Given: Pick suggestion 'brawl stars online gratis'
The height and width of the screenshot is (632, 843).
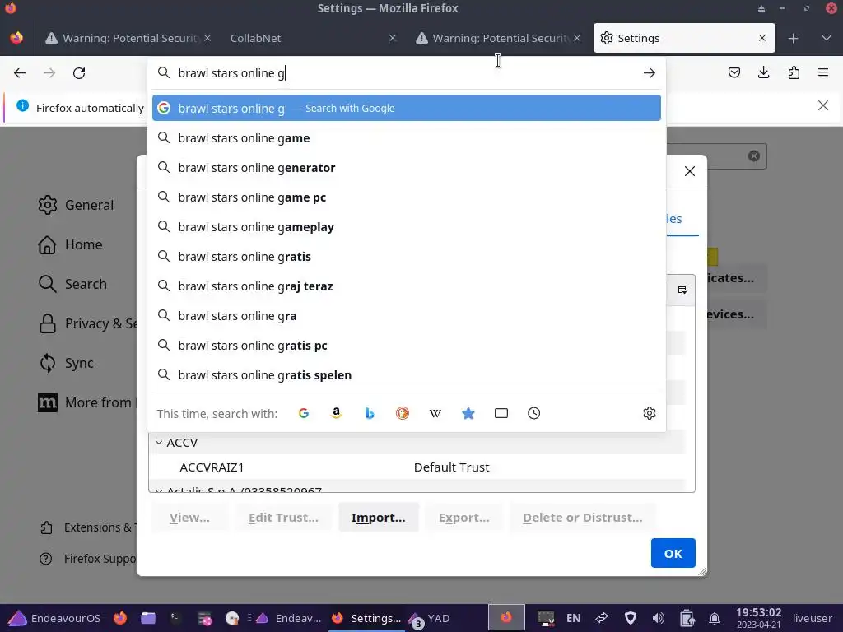Looking at the screenshot, I should (407, 257).
